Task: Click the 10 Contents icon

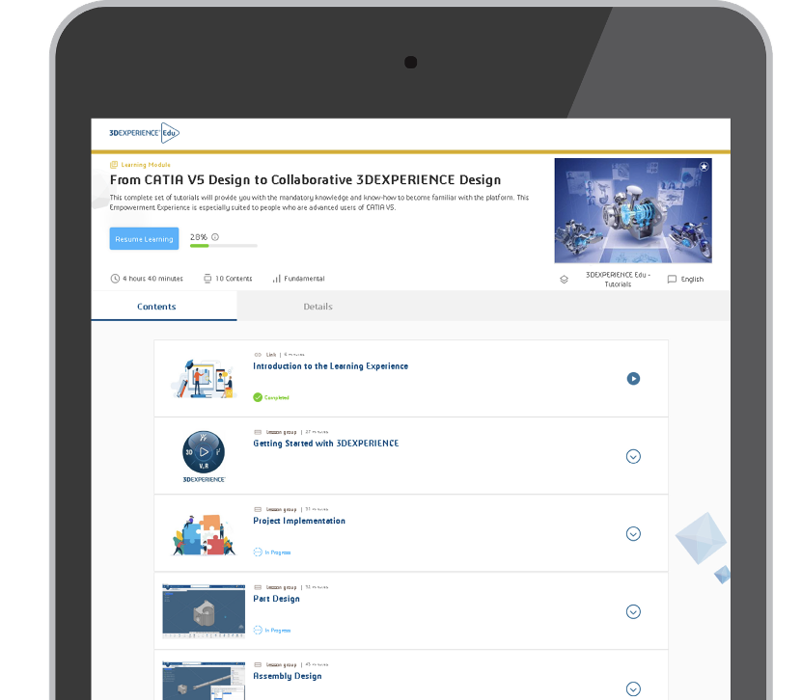Action: point(207,279)
